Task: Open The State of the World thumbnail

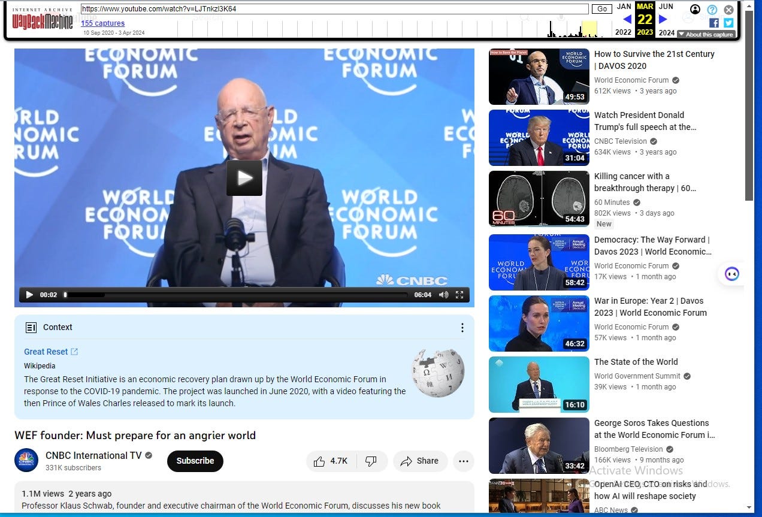Action: (539, 385)
